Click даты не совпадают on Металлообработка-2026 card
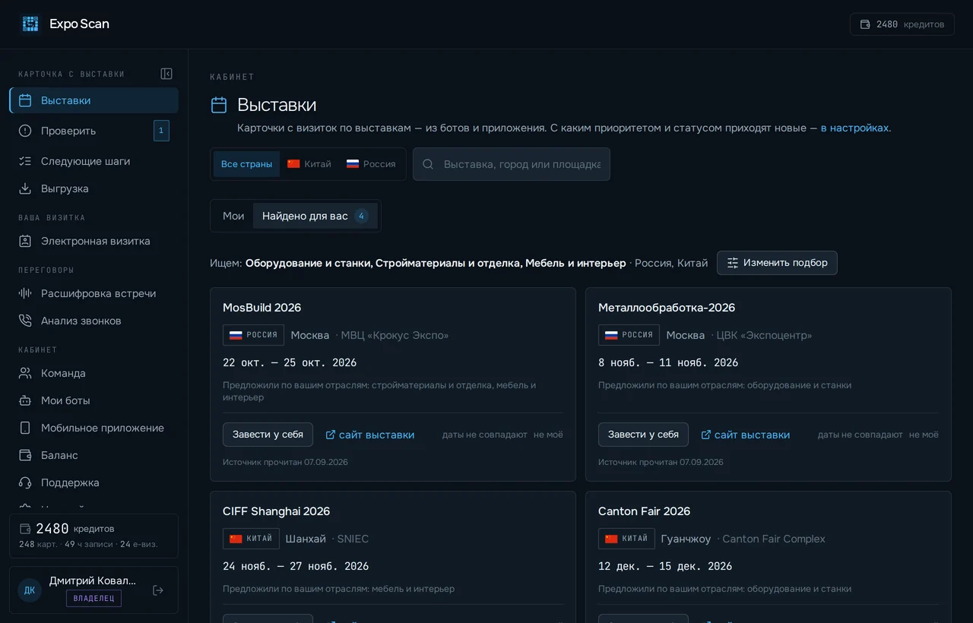 [860, 435]
